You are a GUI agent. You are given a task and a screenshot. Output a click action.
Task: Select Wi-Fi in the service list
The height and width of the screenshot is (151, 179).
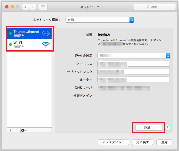(26, 44)
